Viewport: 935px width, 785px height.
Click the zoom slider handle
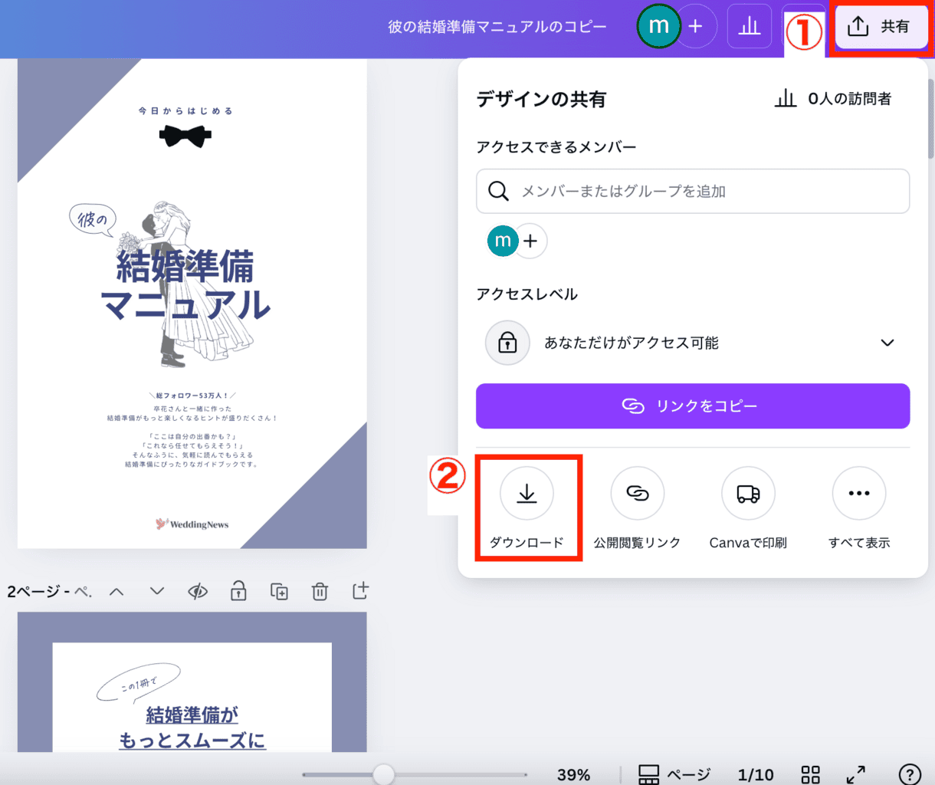pyautogui.click(x=383, y=774)
